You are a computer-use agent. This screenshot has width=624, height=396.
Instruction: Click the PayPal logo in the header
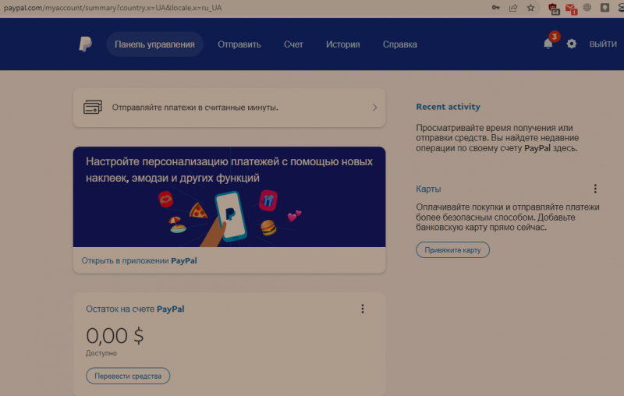coord(85,44)
